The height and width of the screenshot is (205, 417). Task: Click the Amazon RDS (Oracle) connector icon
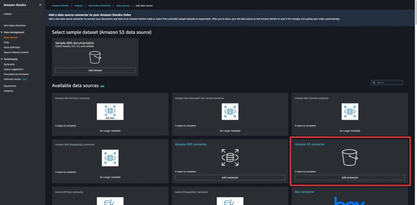[349, 111]
